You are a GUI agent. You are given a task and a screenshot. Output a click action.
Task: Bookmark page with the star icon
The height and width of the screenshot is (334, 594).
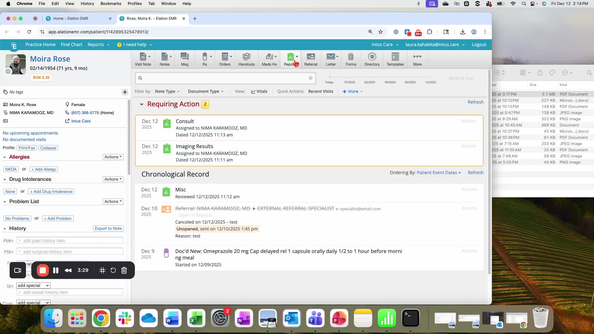381,32
